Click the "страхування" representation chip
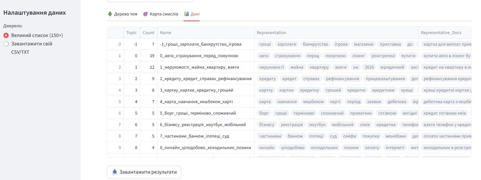Image resolution: width=481 pixels, height=180 pixels. pos(288,56)
